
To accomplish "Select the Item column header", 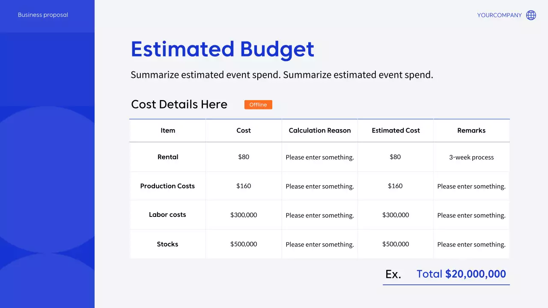I will [168, 130].
